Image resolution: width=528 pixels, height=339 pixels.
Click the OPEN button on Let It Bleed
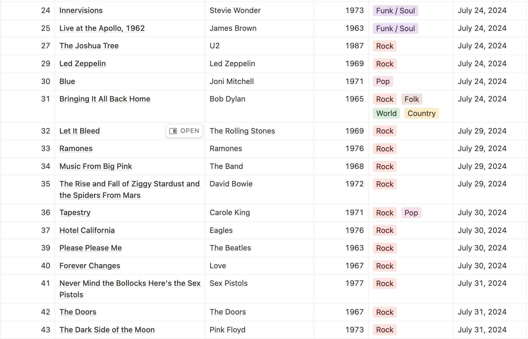pyautogui.click(x=184, y=131)
